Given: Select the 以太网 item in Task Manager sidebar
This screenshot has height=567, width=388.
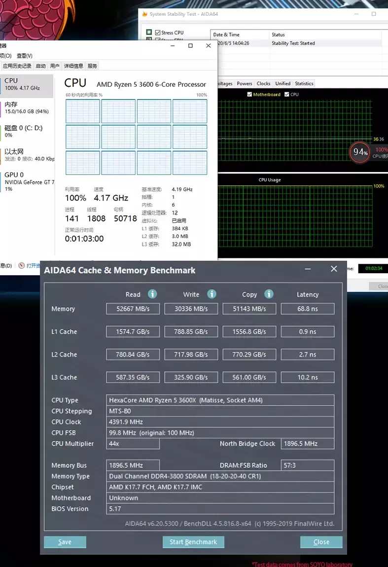Looking at the screenshot, I should click(27, 155).
